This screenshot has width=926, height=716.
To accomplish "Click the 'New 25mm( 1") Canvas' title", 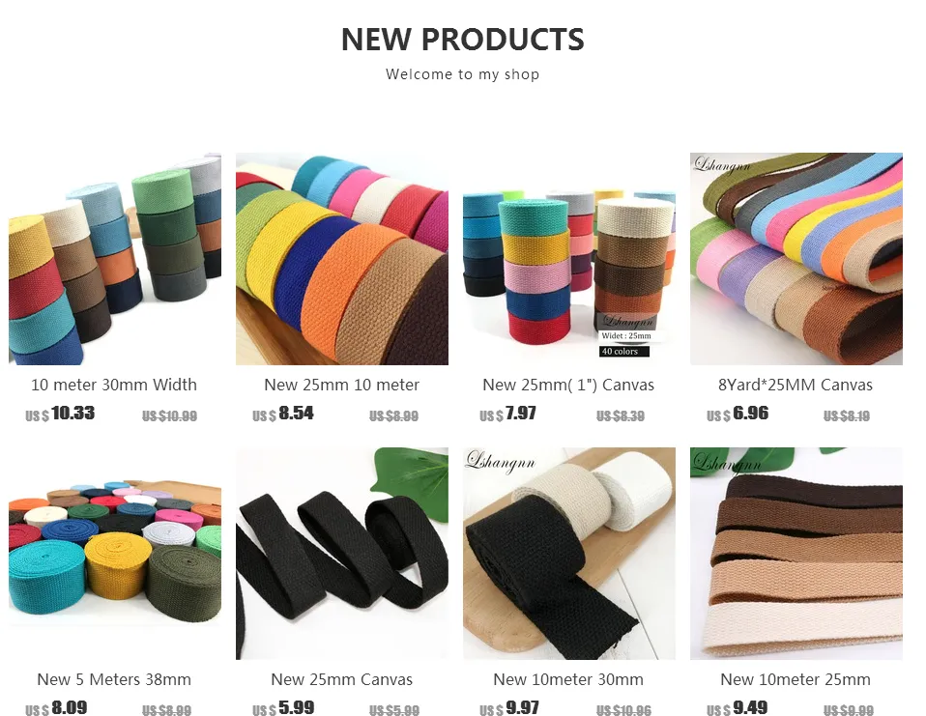I will (x=568, y=385).
